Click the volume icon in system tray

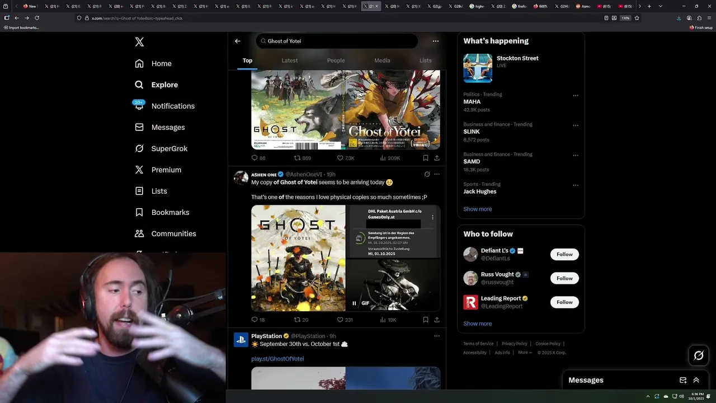[681, 396]
